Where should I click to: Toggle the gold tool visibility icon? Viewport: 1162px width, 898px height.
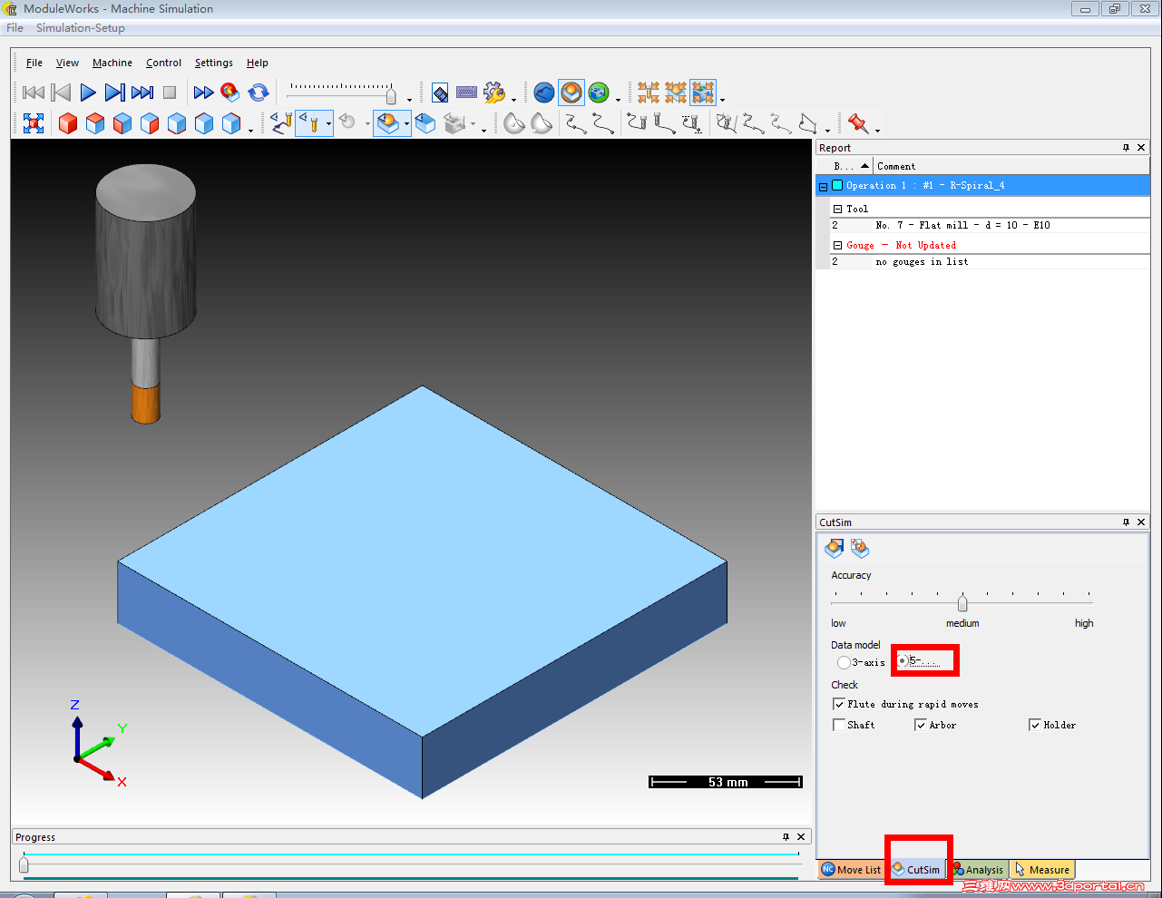[x=309, y=123]
